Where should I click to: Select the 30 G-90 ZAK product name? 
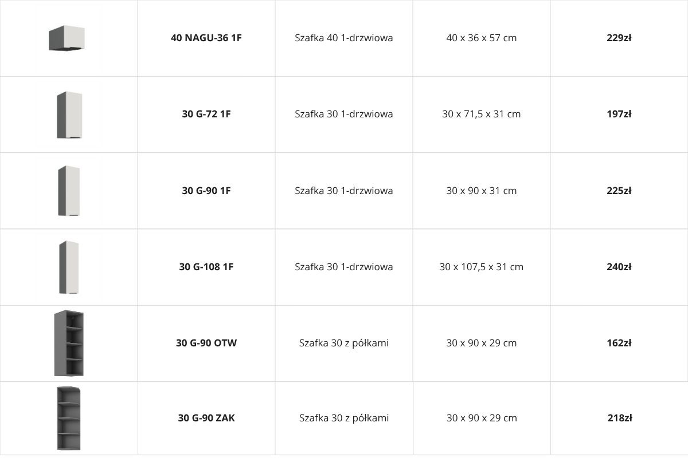[x=206, y=418]
